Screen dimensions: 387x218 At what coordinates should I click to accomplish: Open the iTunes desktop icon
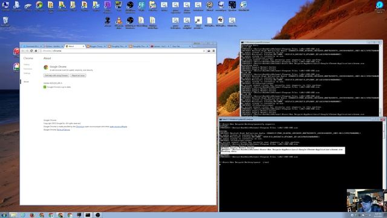point(16,52)
